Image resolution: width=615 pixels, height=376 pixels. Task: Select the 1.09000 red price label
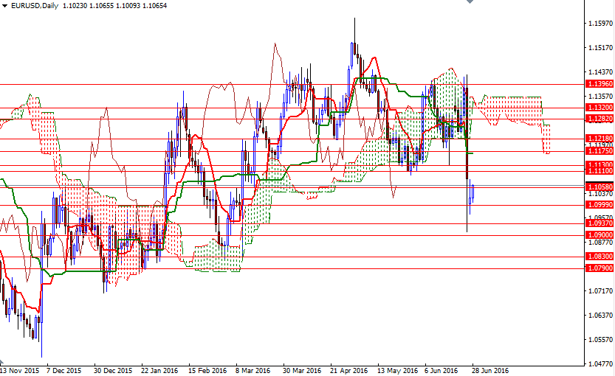click(599, 235)
